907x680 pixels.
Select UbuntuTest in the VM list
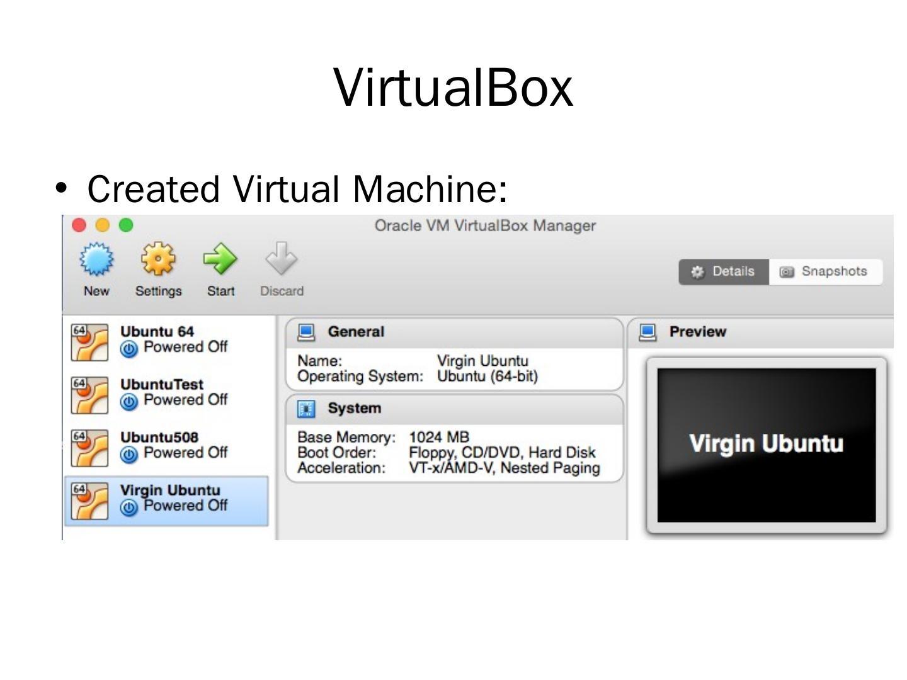point(167,394)
